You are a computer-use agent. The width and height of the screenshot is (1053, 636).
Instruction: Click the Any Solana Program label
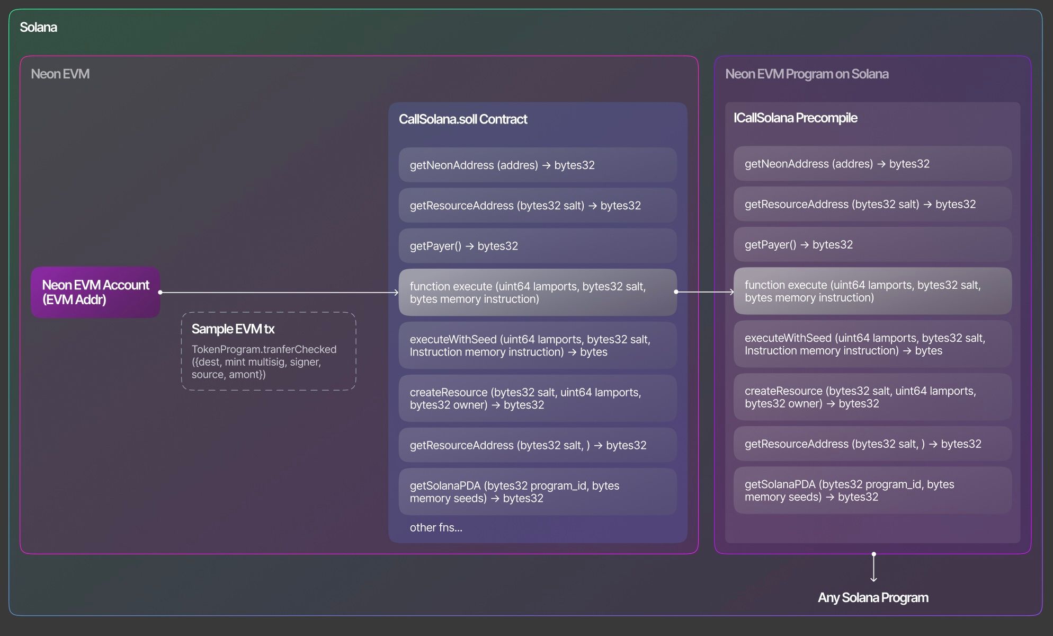pyautogui.click(x=873, y=597)
